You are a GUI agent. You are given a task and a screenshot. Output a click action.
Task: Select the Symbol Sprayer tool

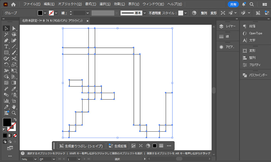point(14,95)
